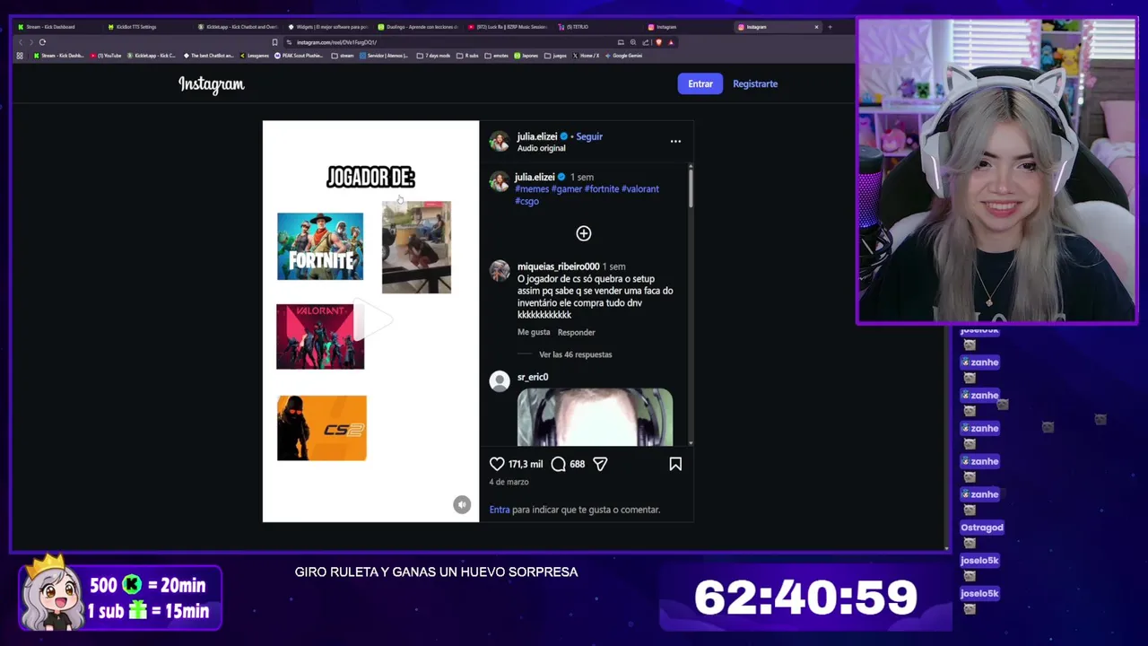This screenshot has width=1148, height=646.
Task: Open YouTube bookmark
Action: 106,56
